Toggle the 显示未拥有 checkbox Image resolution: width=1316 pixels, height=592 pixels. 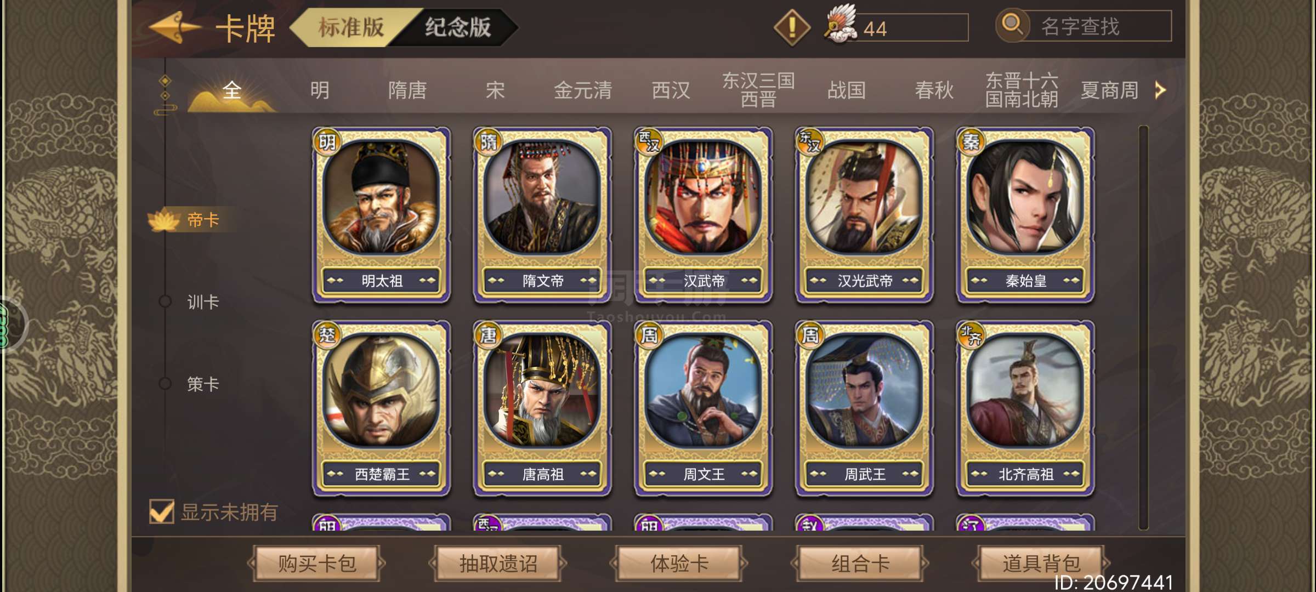click(x=162, y=512)
